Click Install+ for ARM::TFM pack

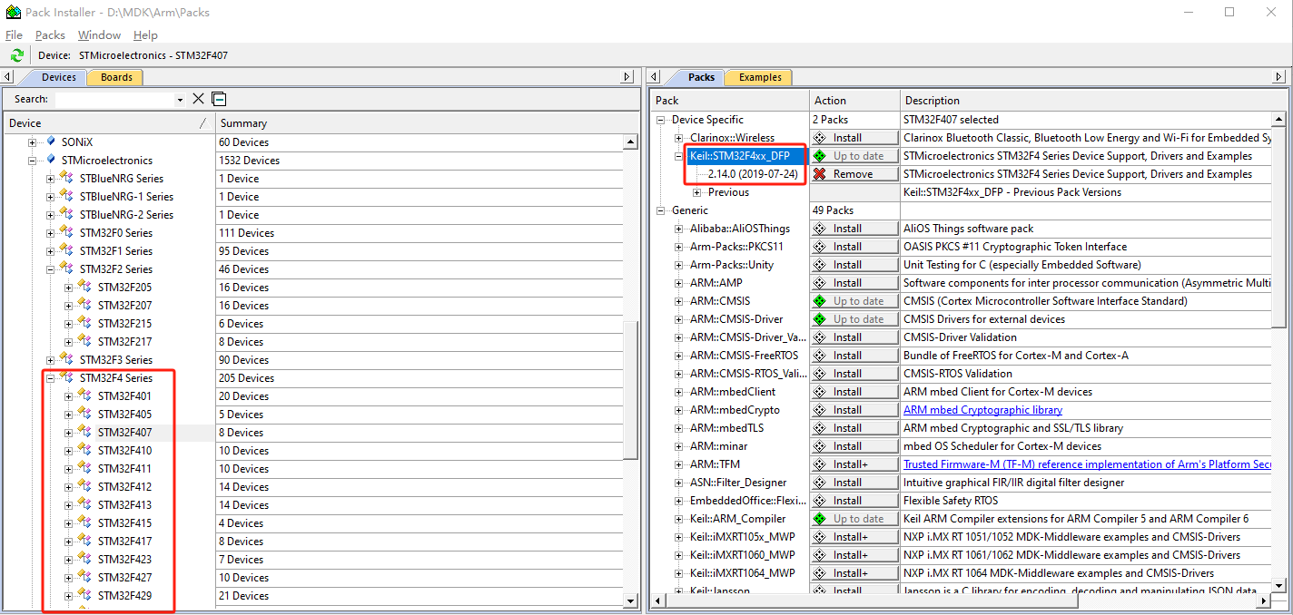854,464
